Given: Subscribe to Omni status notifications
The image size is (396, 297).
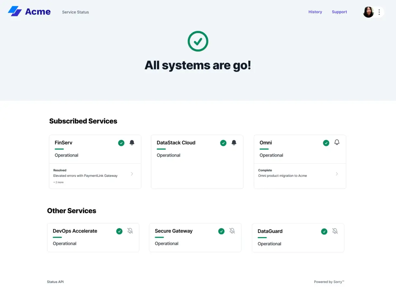Looking at the screenshot, I should 337,142.
